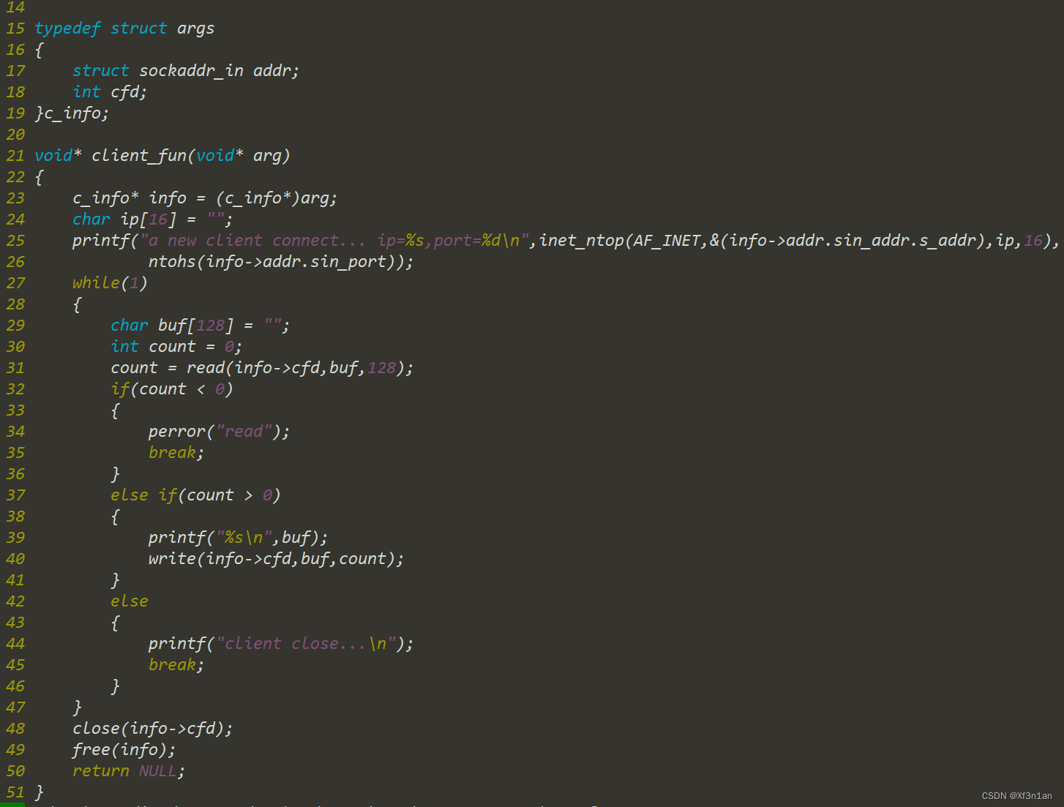Click the 'typedef' keyword
The height and width of the screenshot is (807, 1064).
coord(67,29)
